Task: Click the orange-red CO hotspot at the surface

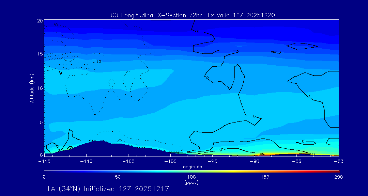Action: [x=273, y=154]
